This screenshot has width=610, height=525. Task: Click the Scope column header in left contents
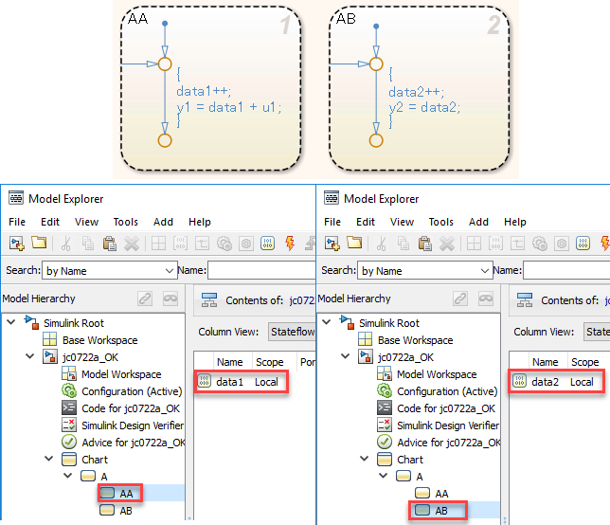pos(270,362)
